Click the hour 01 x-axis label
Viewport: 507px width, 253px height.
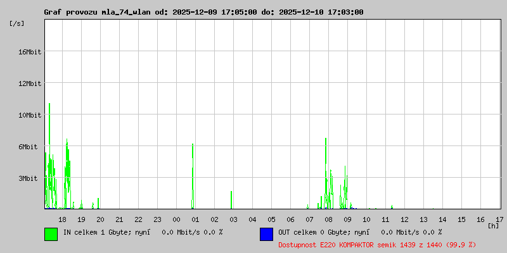196,219
